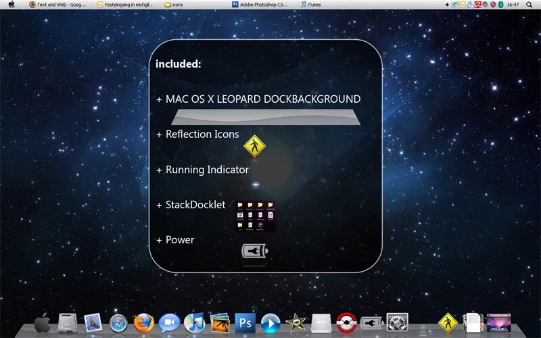This screenshot has width=541, height=338.
Task: Launch iMovie star icon in dock
Action: (x=296, y=323)
